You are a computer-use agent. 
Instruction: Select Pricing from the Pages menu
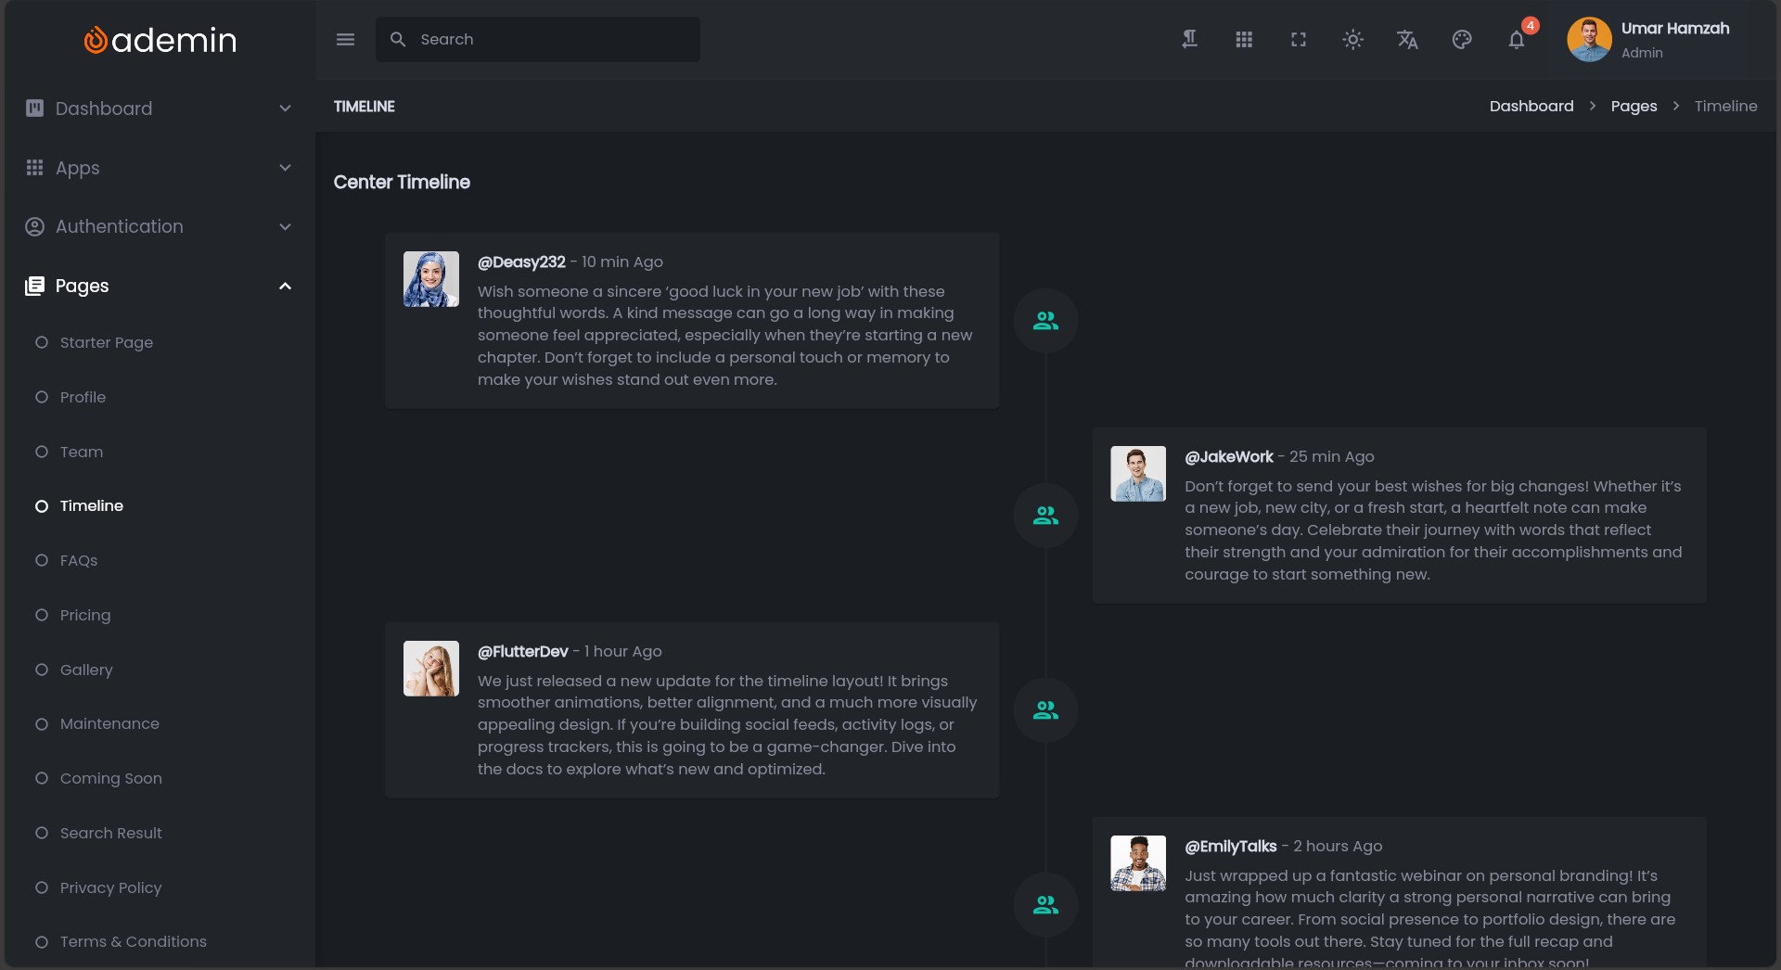[85, 615]
